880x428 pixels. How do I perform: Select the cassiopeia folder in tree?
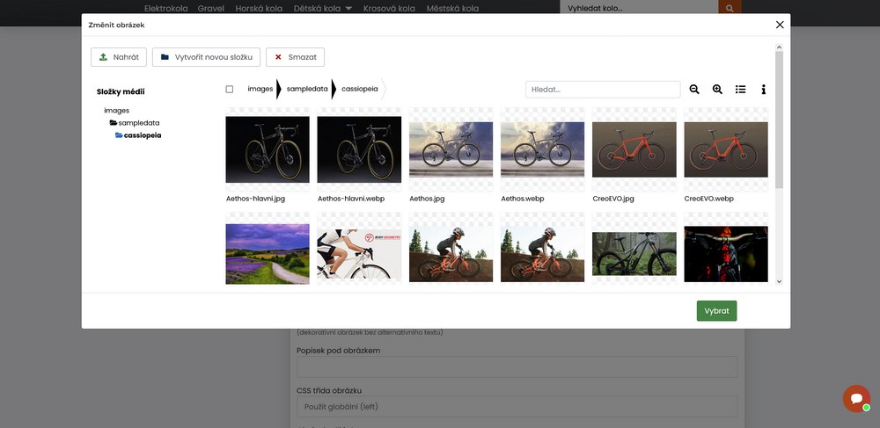coord(142,135)
